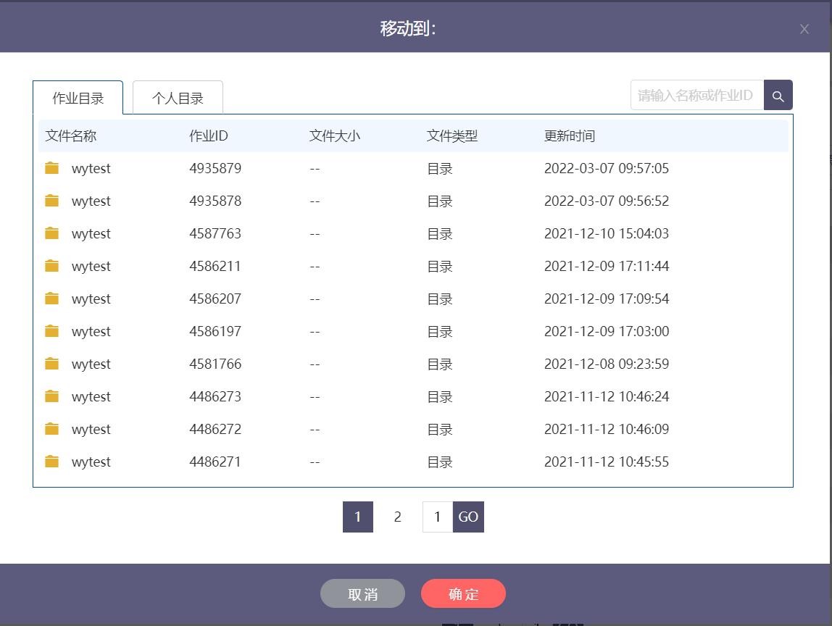Viewport: 832px width, 626px height.
Task: Click folder icon for job 4935879
Action: [x=51, y=168]
